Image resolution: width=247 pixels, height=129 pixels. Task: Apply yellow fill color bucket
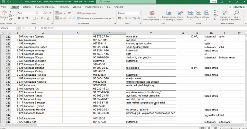pos(42,18)
